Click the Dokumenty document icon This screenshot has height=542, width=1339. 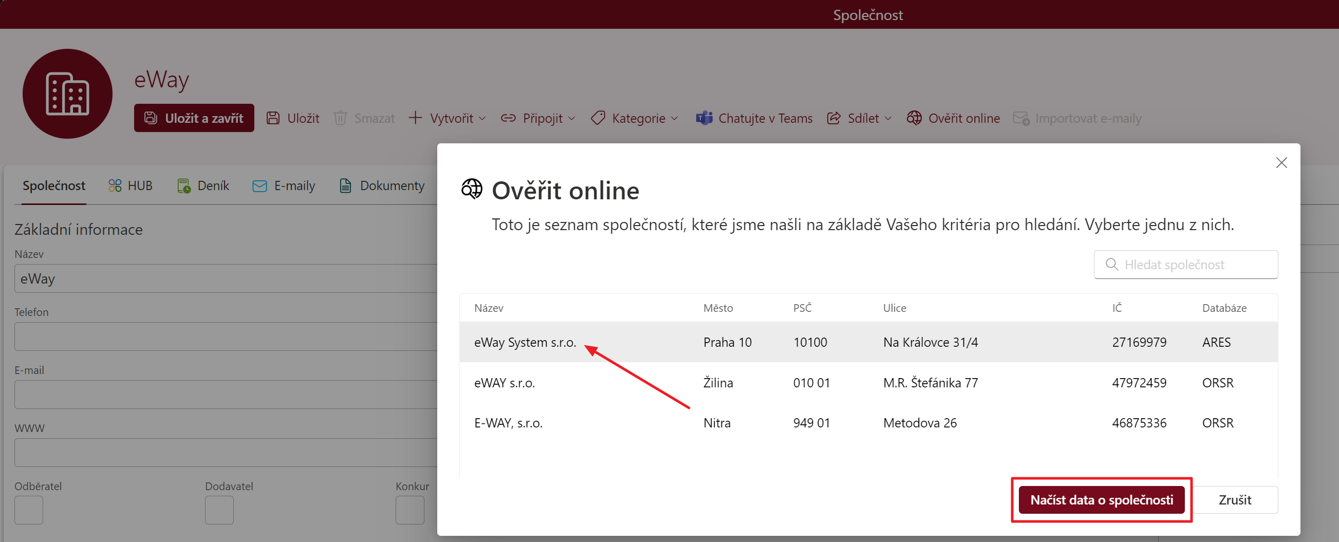pos(345,185)
